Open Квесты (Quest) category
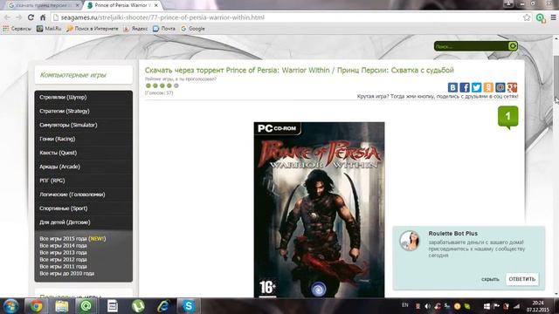Image resolution: width=559 pixels, height=314 pixels. 59,153
